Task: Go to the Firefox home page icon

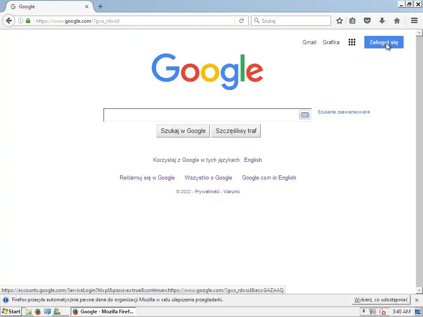Action: tap(397, 21)
